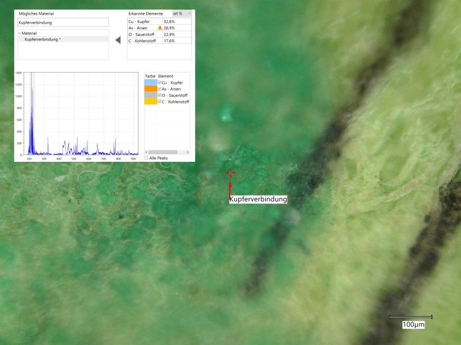
Task: Click the Kupferverbindung annotation label on image
Action: 258,199
